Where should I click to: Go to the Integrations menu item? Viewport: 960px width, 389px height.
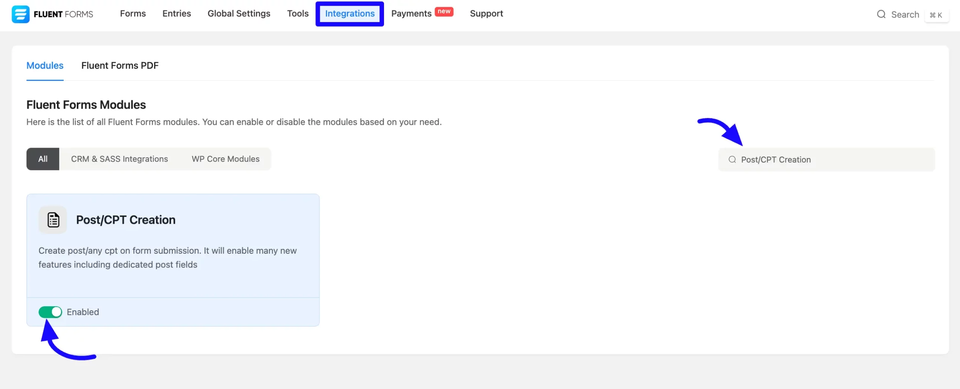[x=349, y=13]
